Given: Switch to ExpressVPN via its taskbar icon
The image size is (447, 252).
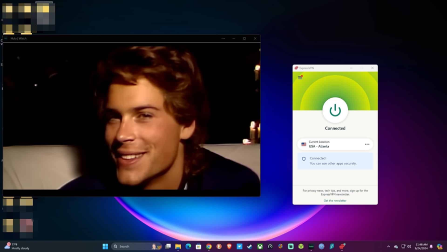Looking at the screenshot, I should point(342,246).
